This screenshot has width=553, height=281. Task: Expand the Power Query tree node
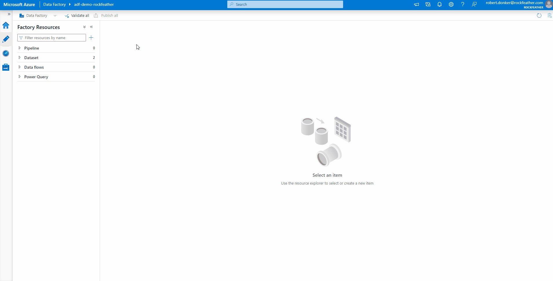pyautogui.click(x=19, y=76)
